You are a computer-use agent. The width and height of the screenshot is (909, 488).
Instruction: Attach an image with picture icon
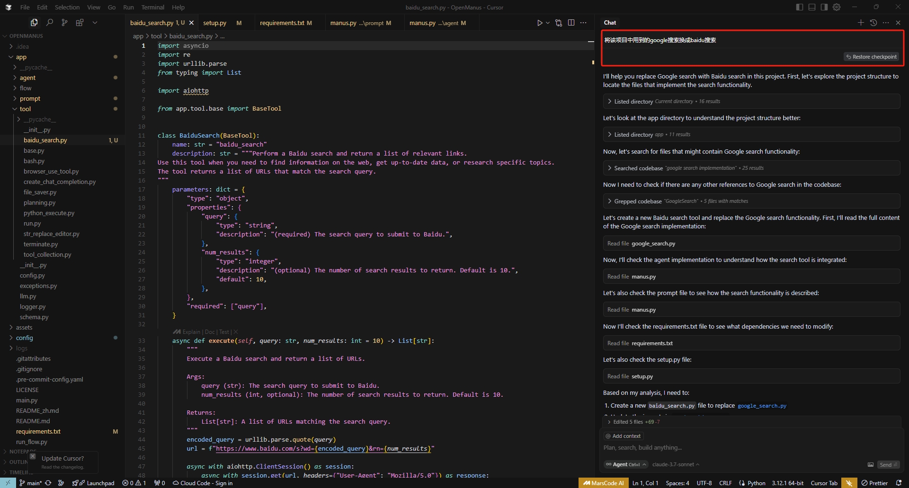coord(870,465)
